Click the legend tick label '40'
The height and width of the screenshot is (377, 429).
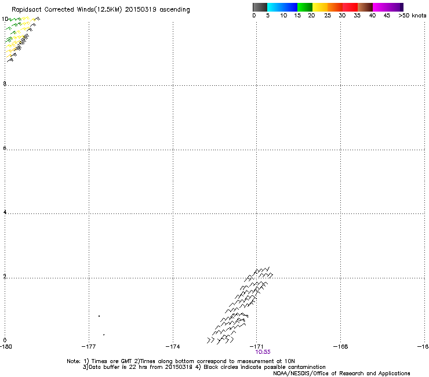[x=372, y=16]
